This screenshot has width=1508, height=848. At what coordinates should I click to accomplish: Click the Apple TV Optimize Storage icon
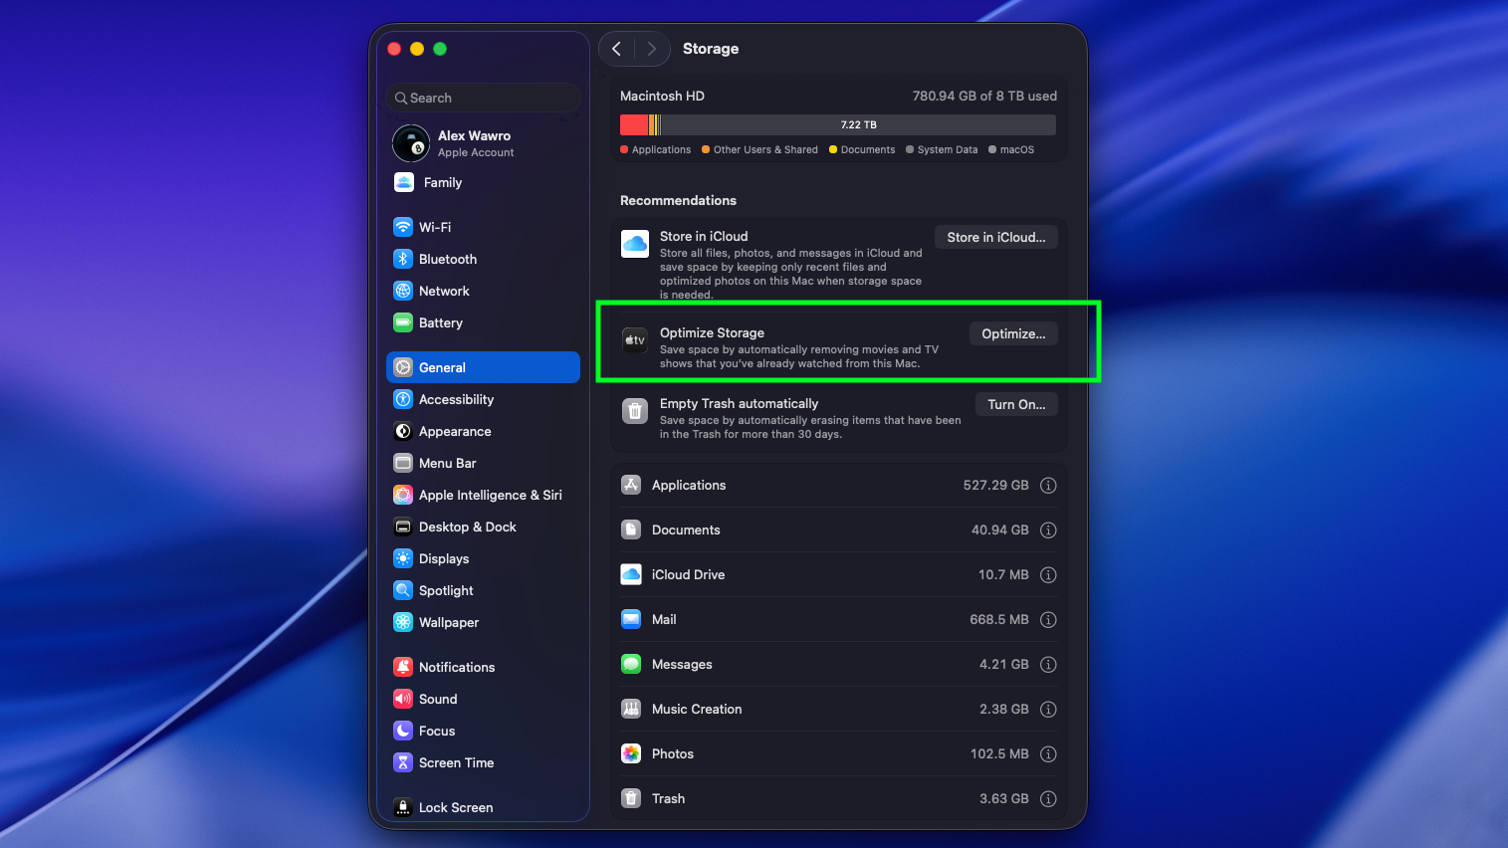(x=635, y=340)
